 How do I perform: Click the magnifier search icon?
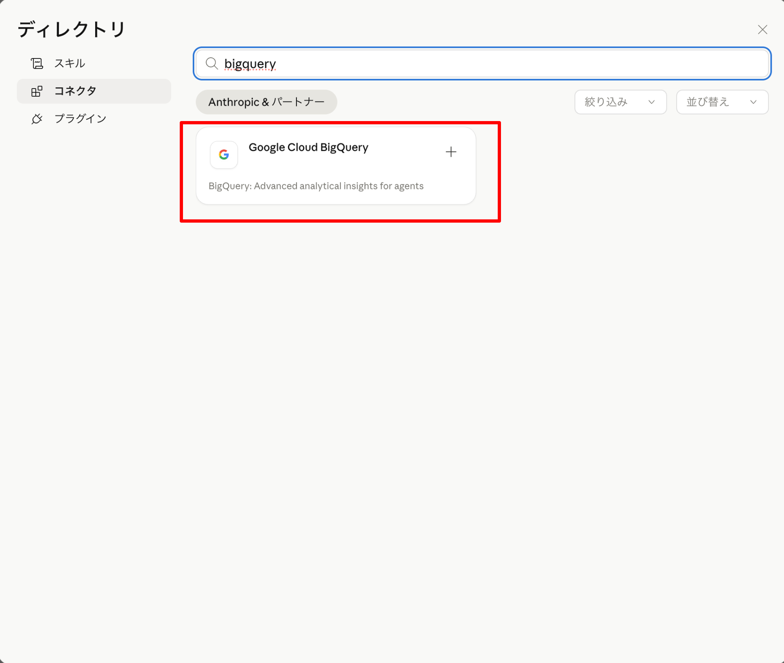[211, 63]
